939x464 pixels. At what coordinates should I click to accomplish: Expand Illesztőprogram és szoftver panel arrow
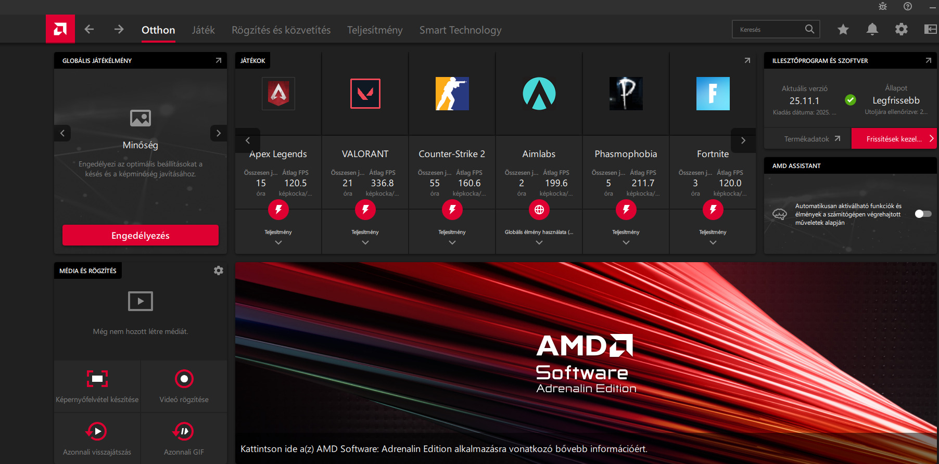pyautogui.click(x=929, y=60)
